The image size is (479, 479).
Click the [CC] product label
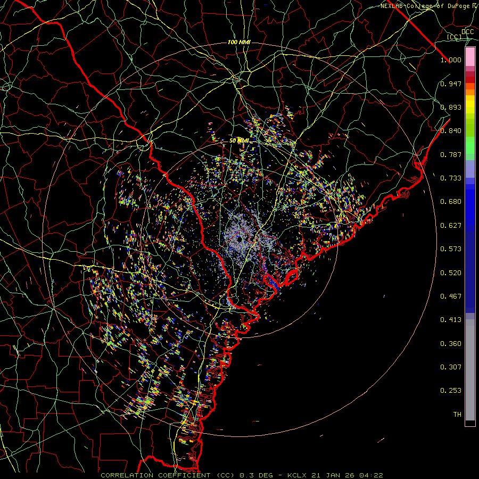point(455,37)
